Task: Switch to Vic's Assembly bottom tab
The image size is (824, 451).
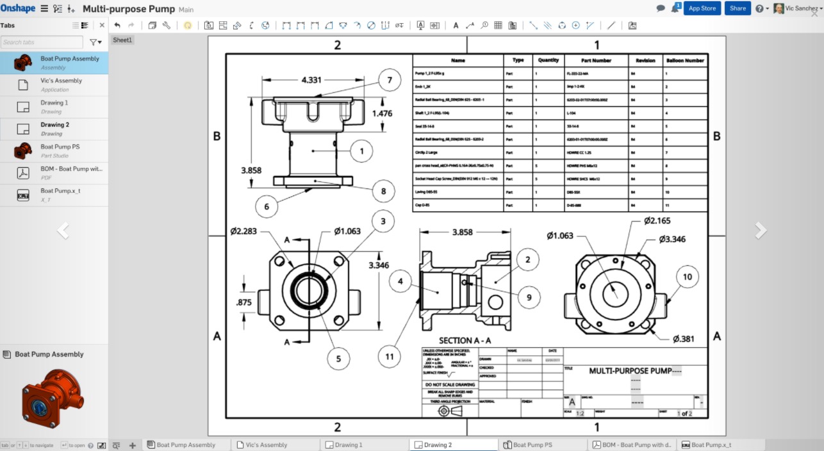Action: click(274, 445)
